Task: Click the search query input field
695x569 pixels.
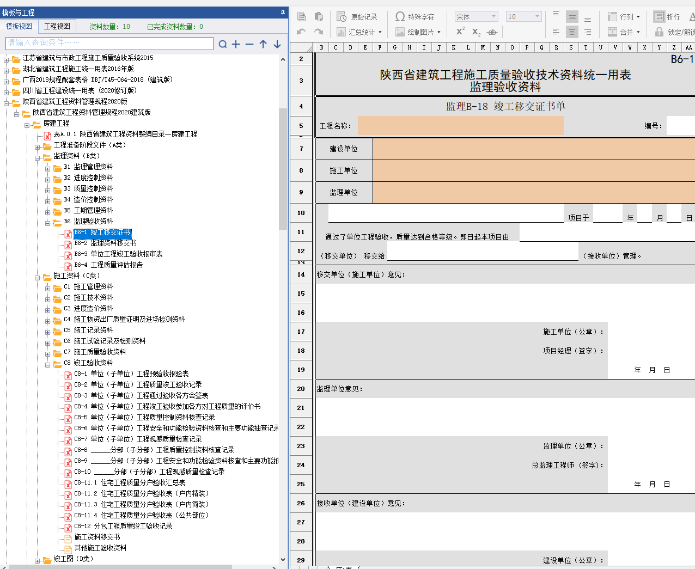Action: tap(109, 43)
